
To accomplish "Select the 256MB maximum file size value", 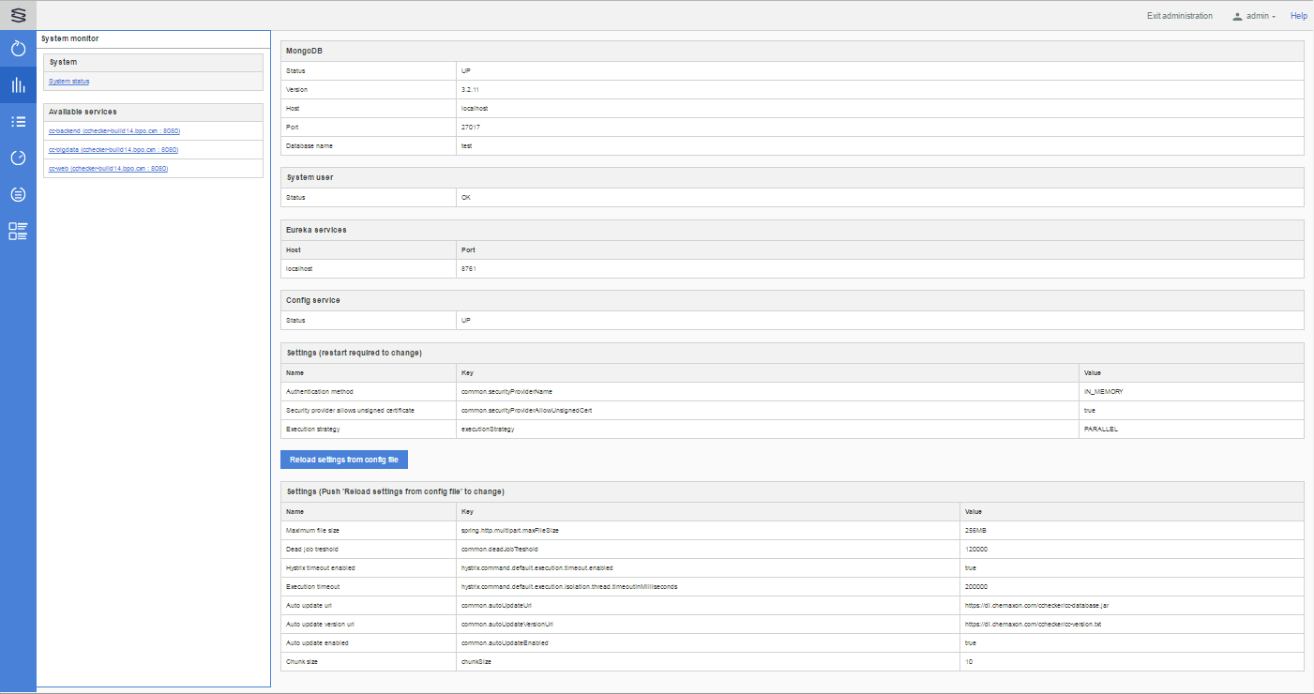I will pos(975,530).
